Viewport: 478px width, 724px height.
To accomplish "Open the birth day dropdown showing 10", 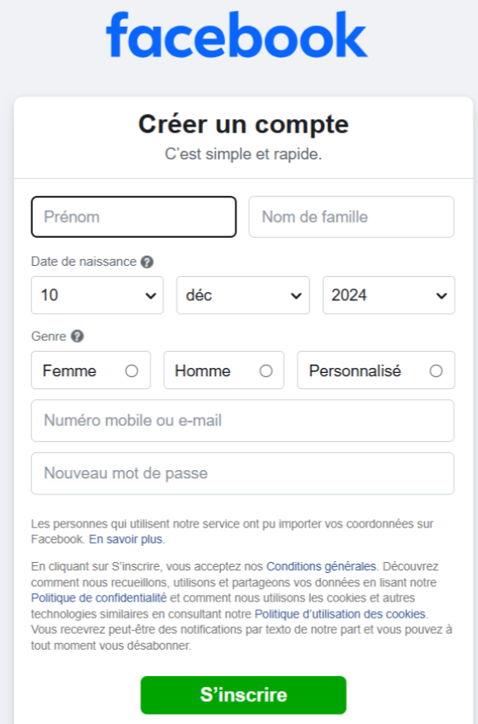I will coord(97,295).
